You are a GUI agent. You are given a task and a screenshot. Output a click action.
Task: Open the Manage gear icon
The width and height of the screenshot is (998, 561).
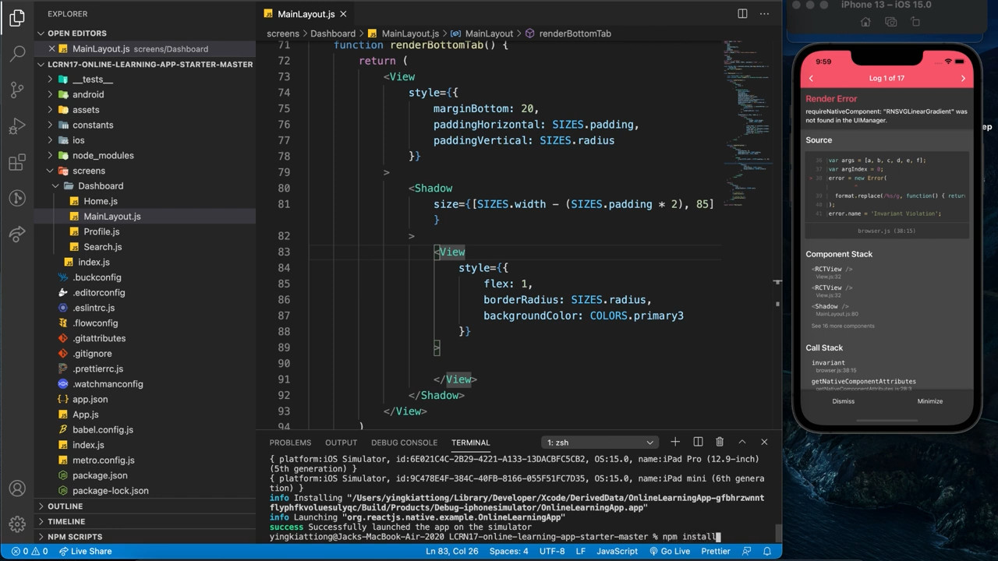point(17,524)
